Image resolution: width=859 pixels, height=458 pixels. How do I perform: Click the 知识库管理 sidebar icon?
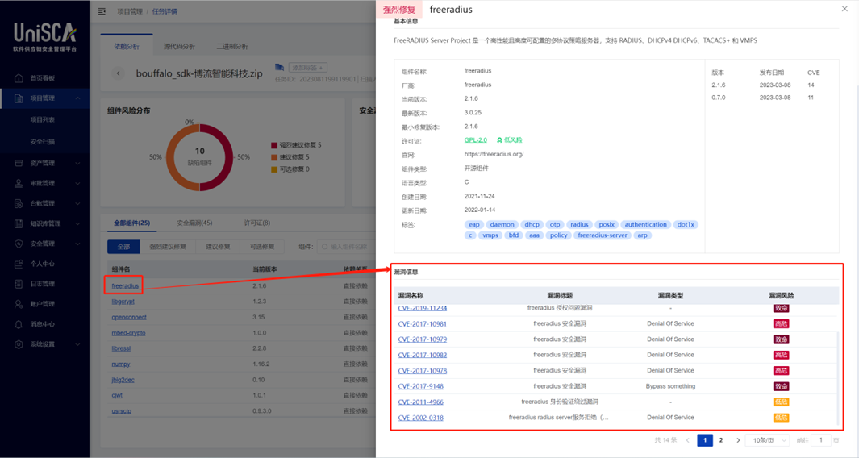coord(19,223)
